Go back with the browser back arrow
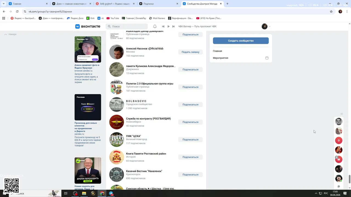 4,11
